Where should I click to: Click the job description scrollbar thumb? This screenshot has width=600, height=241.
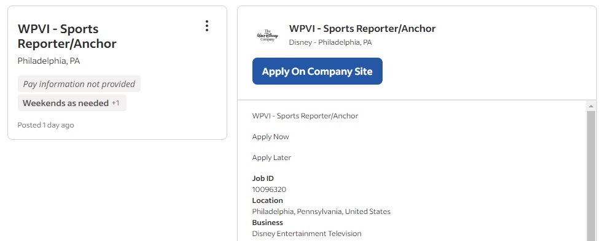coord(591,175)
